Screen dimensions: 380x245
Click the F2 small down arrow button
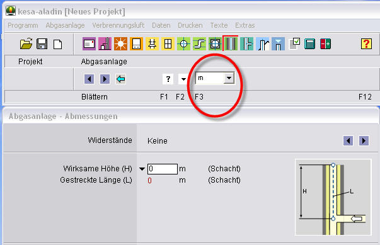point(183,79)
